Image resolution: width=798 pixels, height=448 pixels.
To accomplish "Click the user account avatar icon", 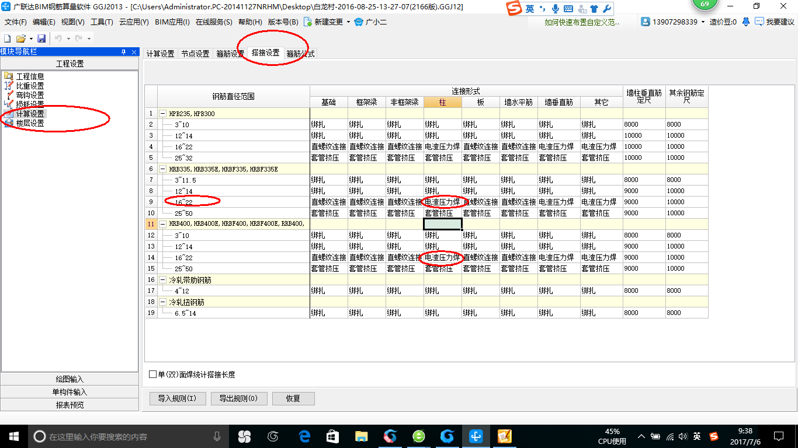I will (646, 22).
